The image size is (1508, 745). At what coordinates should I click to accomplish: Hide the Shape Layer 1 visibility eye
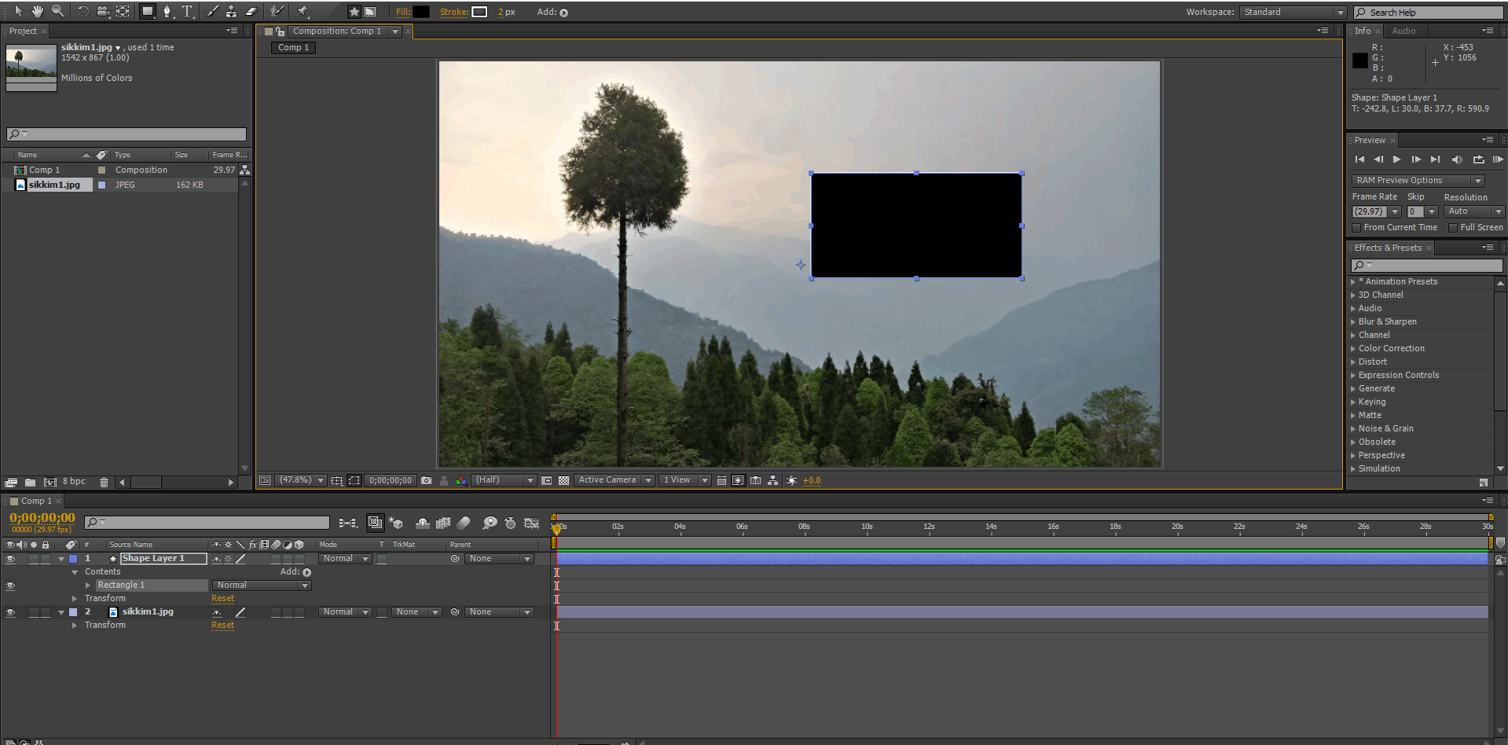10,558
